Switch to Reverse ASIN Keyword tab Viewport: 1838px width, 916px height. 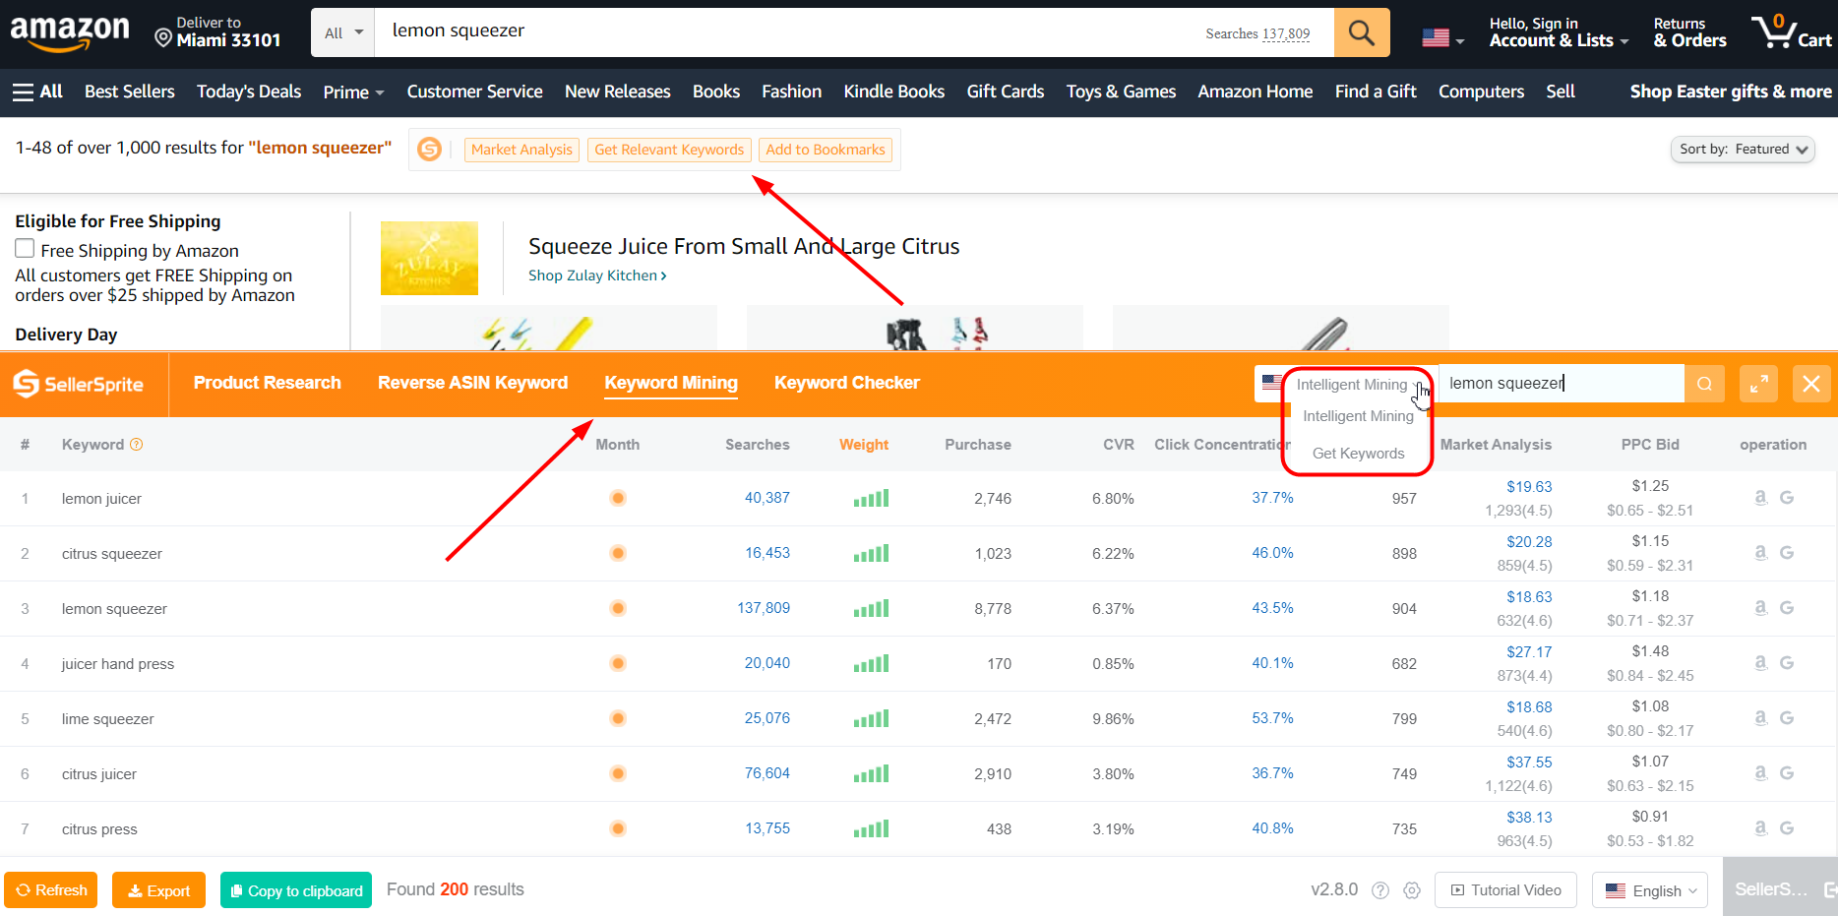pyautogui.click(x=472, y=383)
